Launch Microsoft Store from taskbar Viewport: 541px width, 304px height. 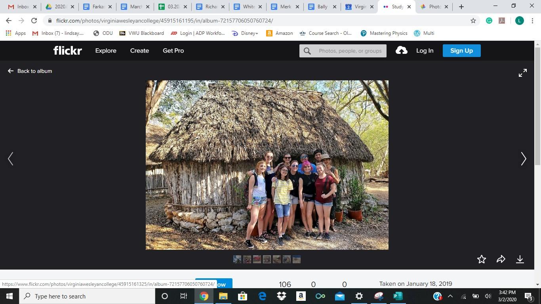[242, 296]
